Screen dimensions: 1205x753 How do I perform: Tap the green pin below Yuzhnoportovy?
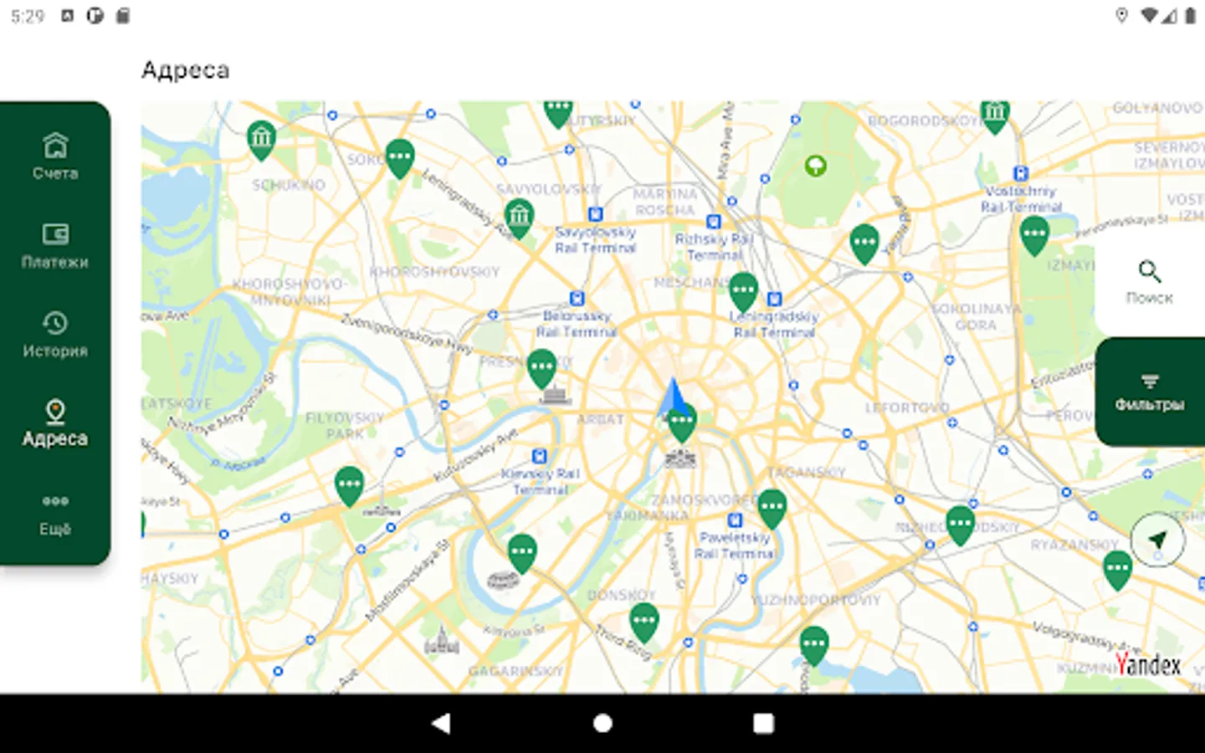pos(814,646)
